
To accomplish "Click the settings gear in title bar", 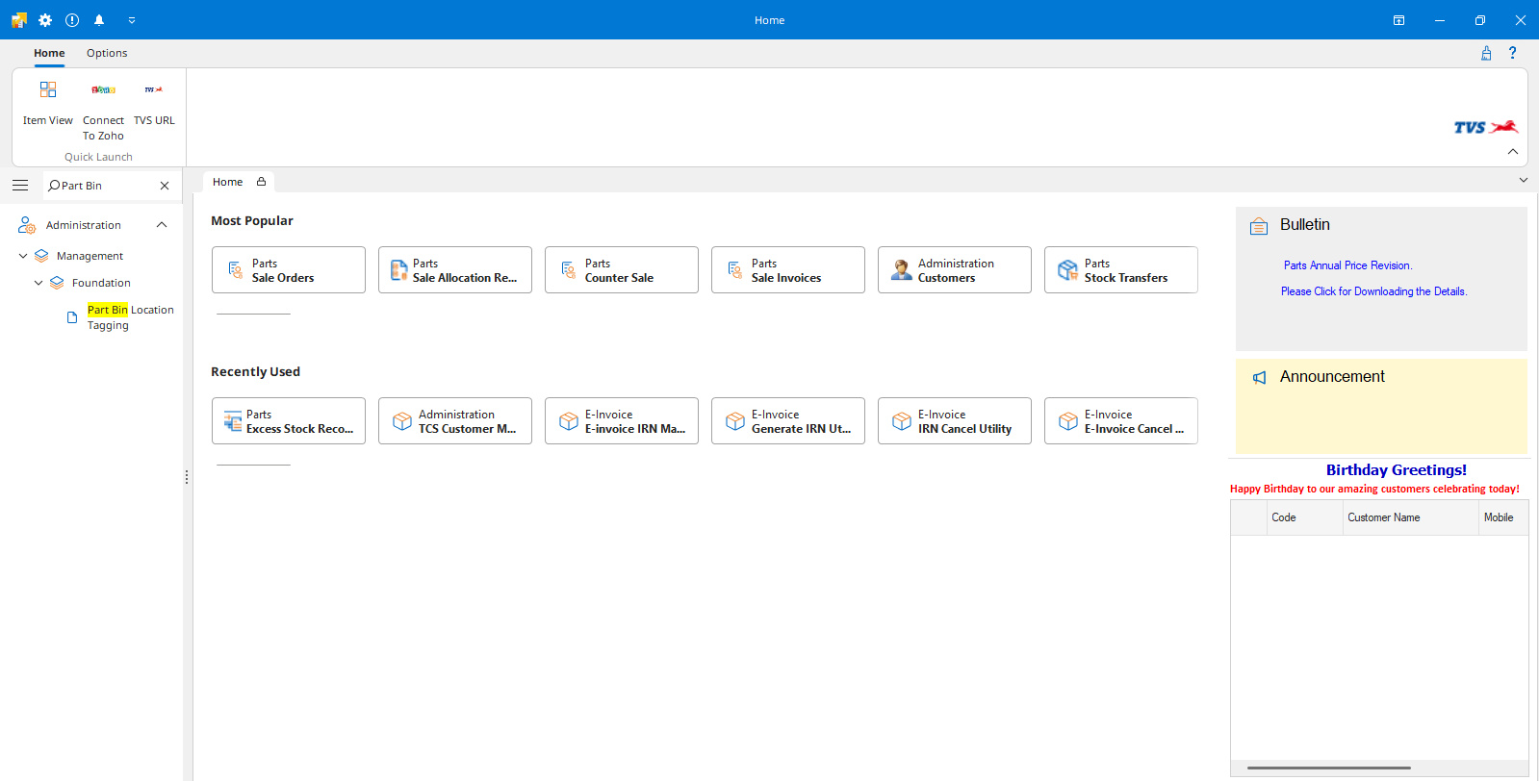I will [45, 20].
